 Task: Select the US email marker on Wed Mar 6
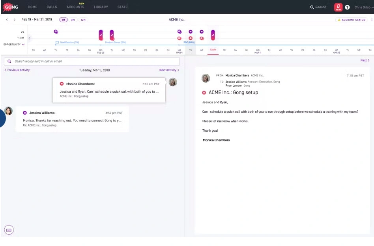coord(202,32)
